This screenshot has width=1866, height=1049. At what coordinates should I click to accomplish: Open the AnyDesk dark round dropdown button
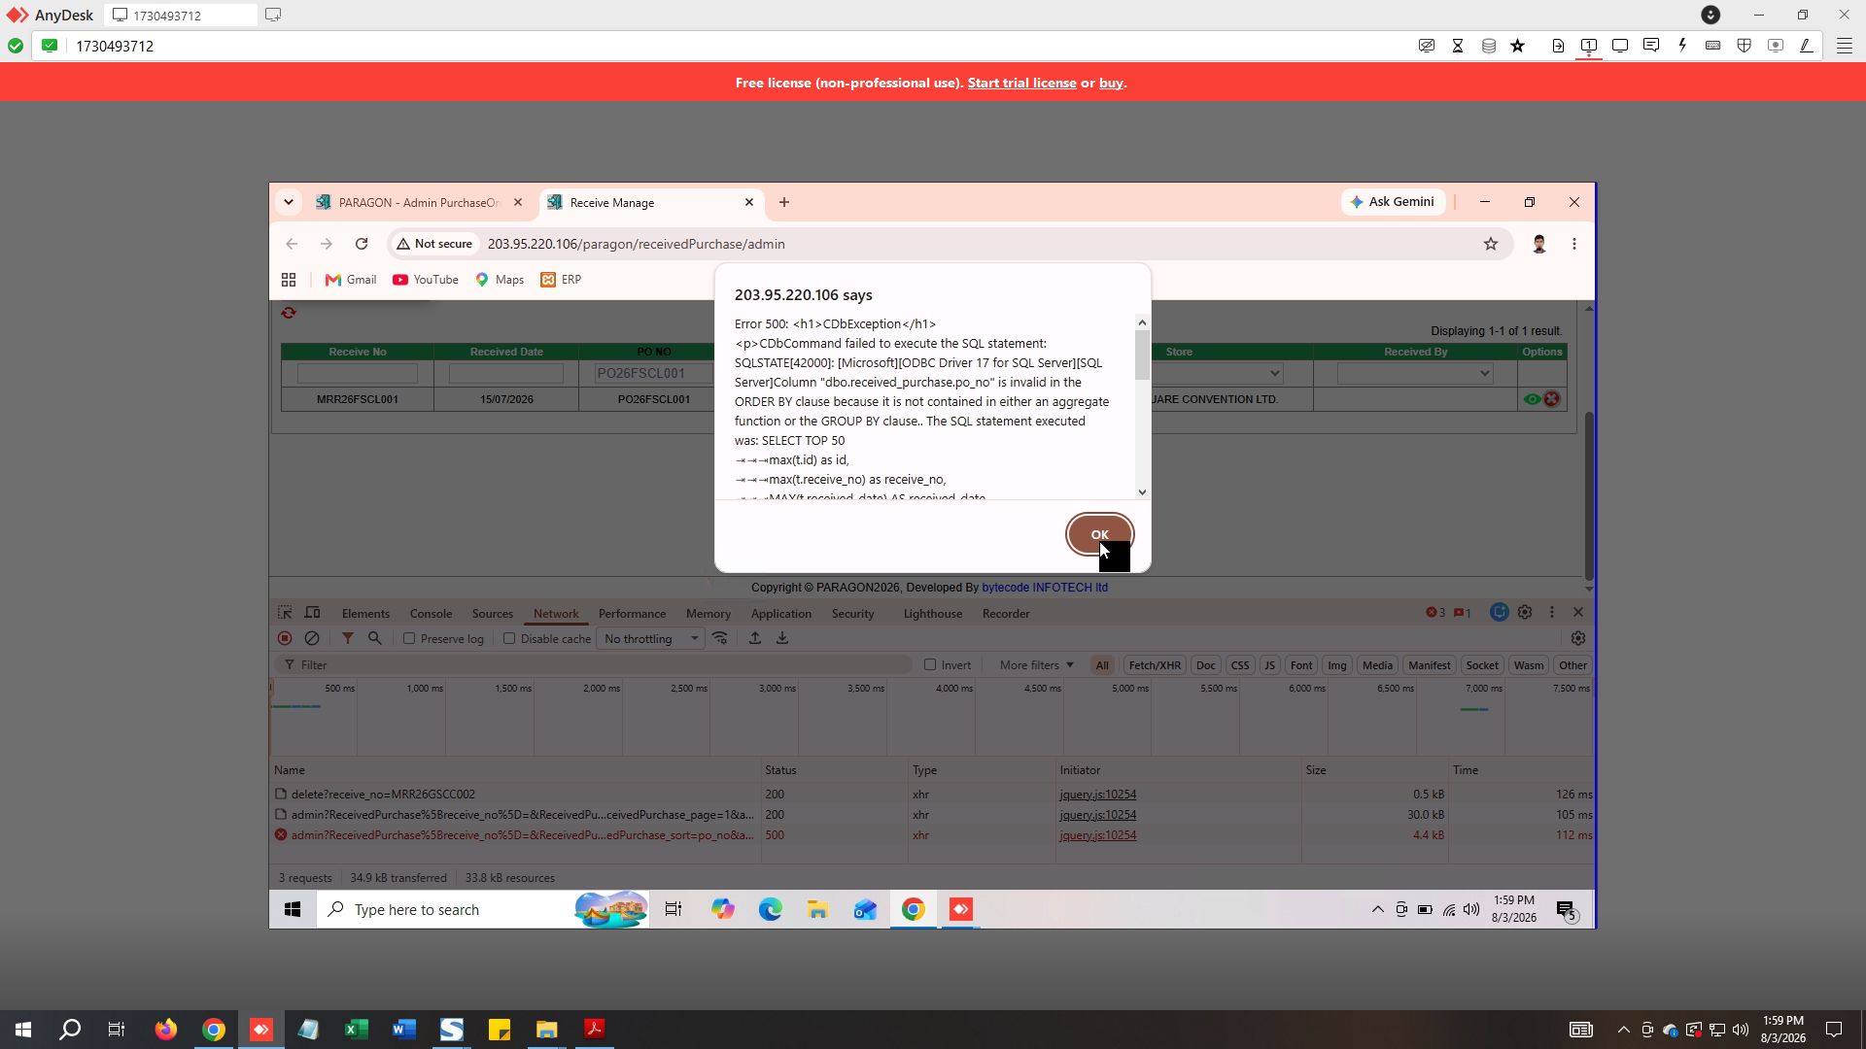tap(1710, 15)
